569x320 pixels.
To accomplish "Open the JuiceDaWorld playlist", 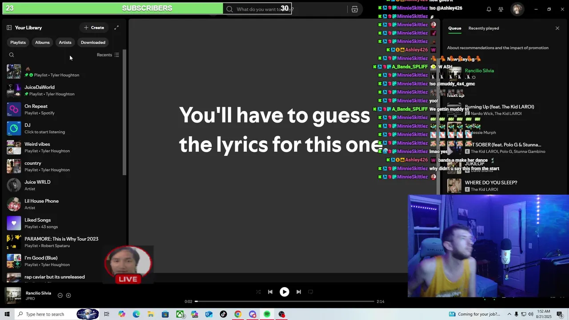I will click(64, 90).
